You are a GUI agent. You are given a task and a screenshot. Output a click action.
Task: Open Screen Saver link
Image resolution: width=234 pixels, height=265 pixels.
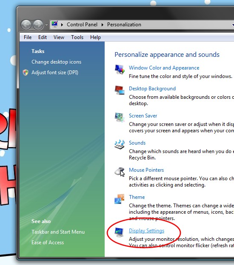[143, 116]
